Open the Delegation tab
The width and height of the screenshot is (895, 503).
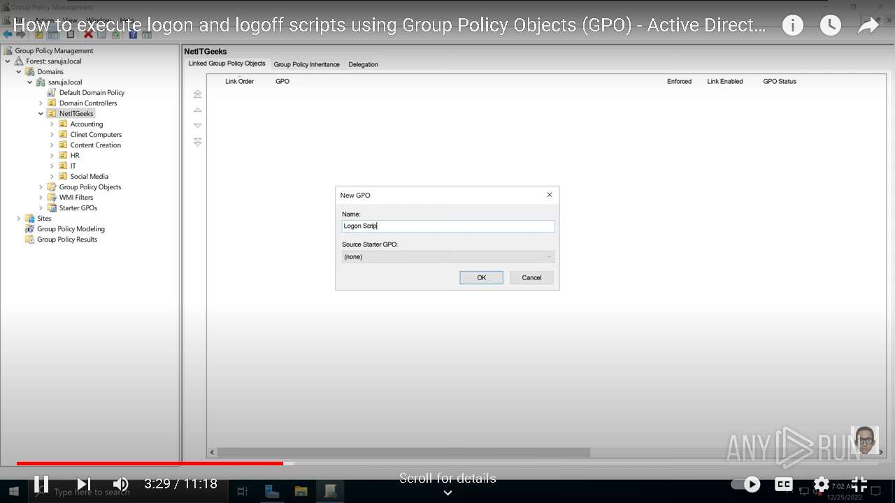363,64
